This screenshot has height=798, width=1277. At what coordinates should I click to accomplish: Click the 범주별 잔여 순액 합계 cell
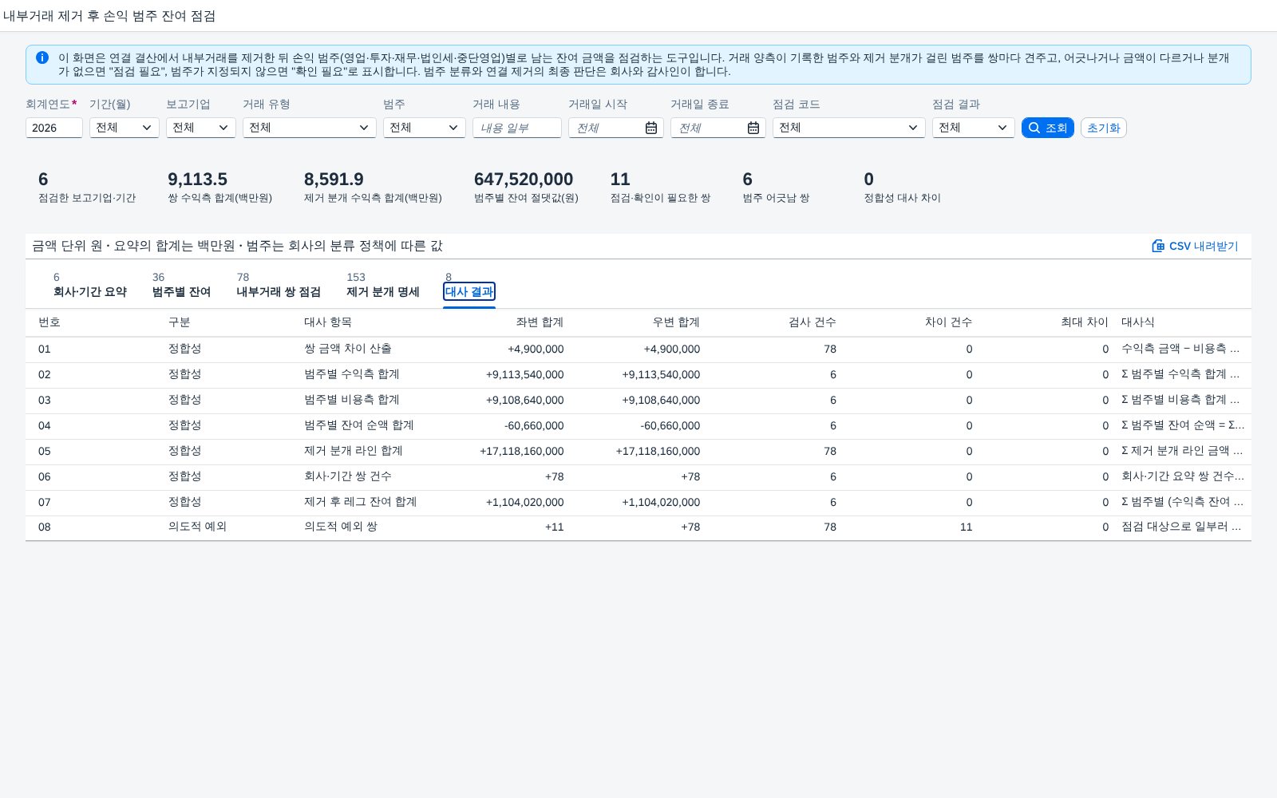pos(359,425)
